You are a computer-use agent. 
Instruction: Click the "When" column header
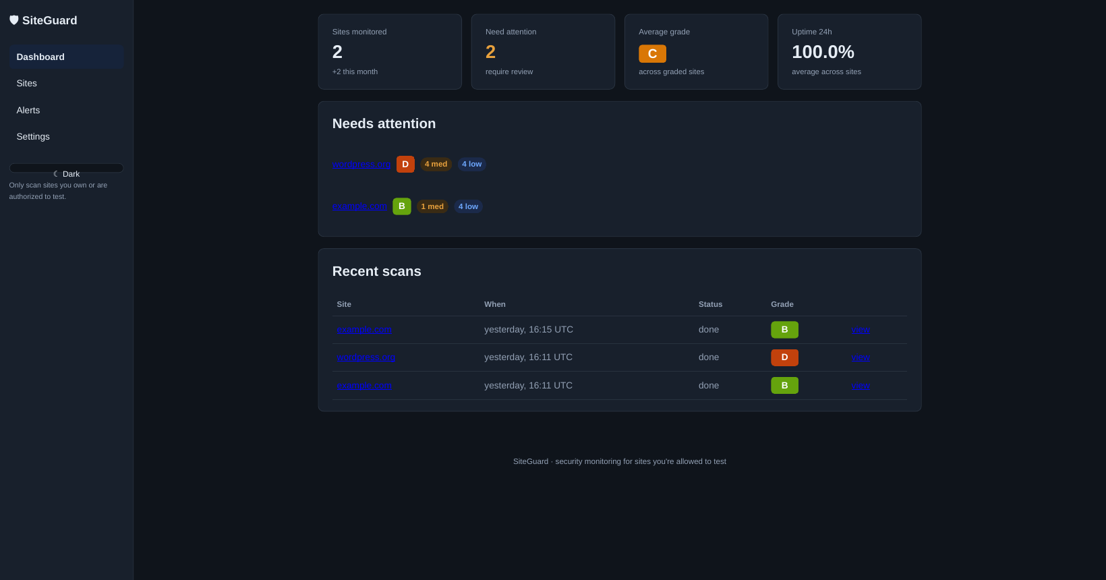pyautogui.click(x=495, y=304)
